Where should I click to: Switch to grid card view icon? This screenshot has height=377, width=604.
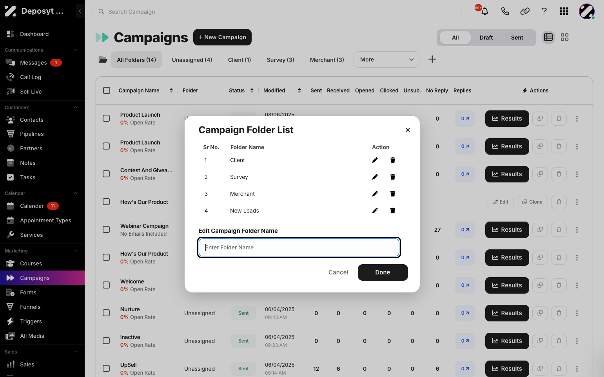[564, 37]
